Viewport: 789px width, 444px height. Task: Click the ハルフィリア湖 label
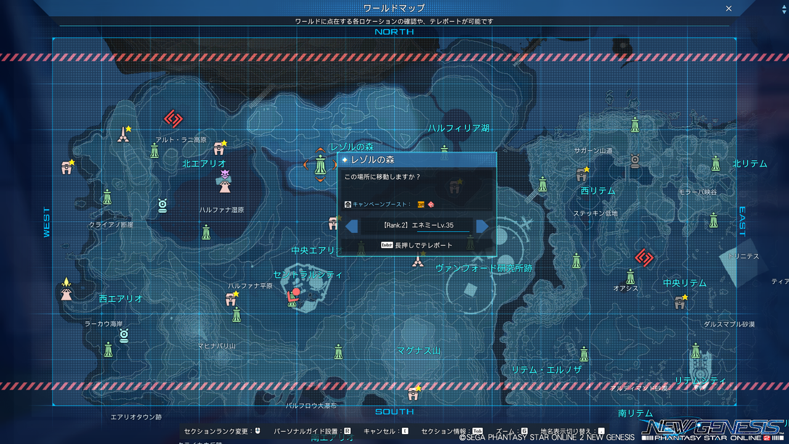coord(459,128)
